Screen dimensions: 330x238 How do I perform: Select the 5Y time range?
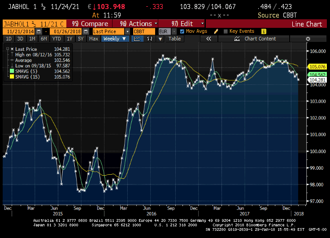click(x=81, y=39)
